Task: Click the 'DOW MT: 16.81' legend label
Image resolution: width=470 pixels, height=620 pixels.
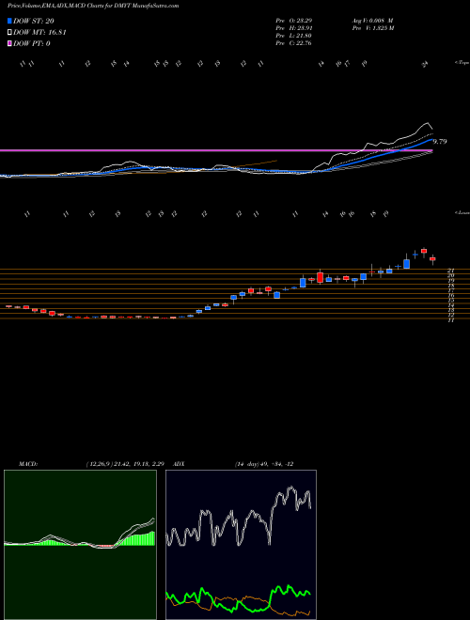Action: click(39, 33)
